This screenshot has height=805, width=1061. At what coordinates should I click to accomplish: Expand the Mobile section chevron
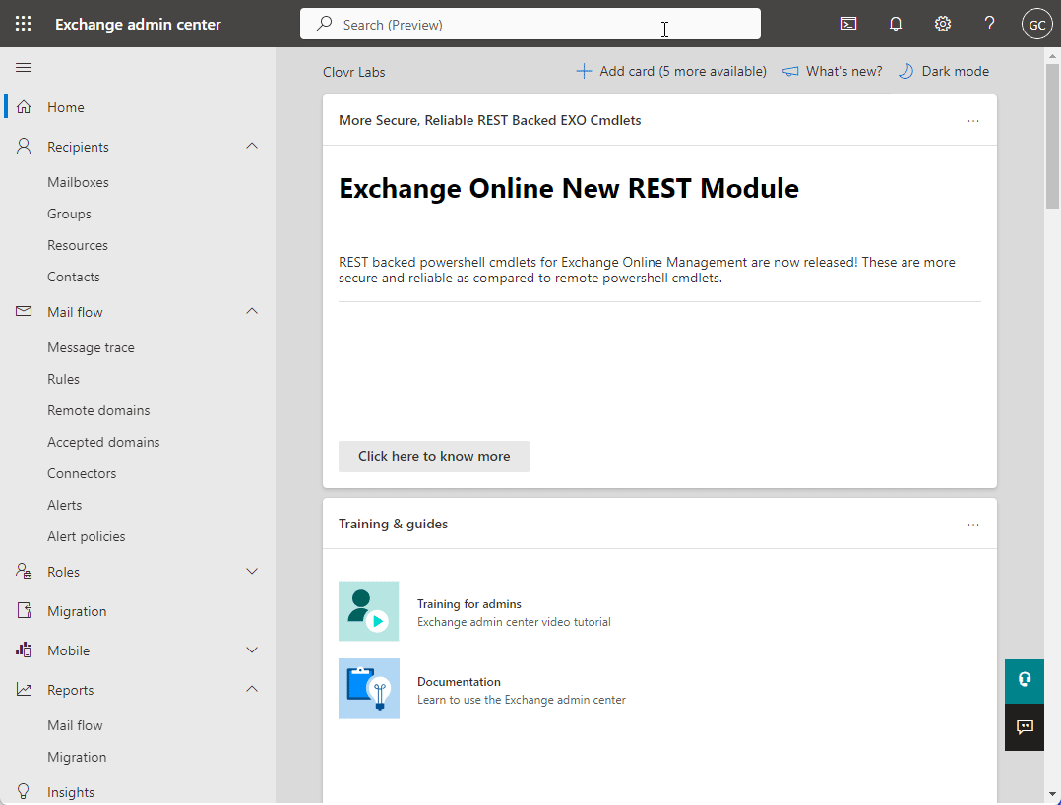[252, 650]
